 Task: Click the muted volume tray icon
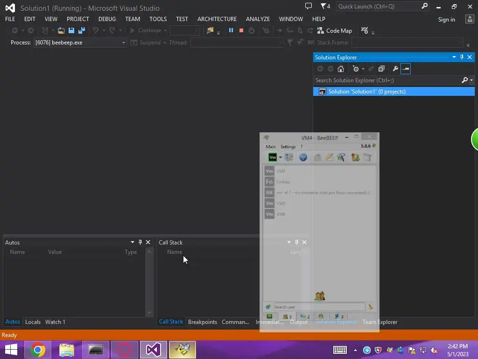[x=434, y=350]
